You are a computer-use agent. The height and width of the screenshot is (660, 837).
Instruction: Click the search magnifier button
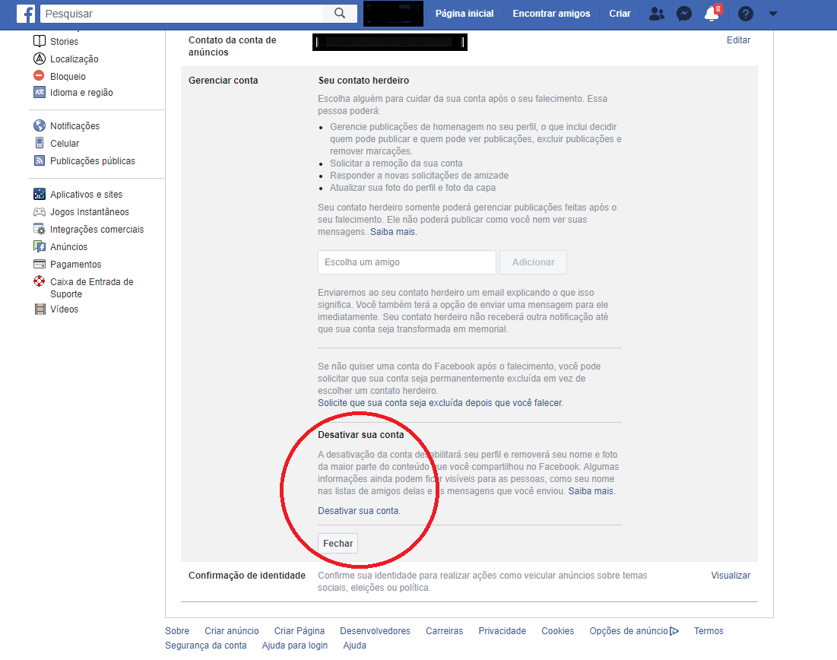click(x=339, y=14)
